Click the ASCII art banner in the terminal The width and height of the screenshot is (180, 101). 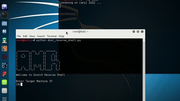tap(38, 61)
